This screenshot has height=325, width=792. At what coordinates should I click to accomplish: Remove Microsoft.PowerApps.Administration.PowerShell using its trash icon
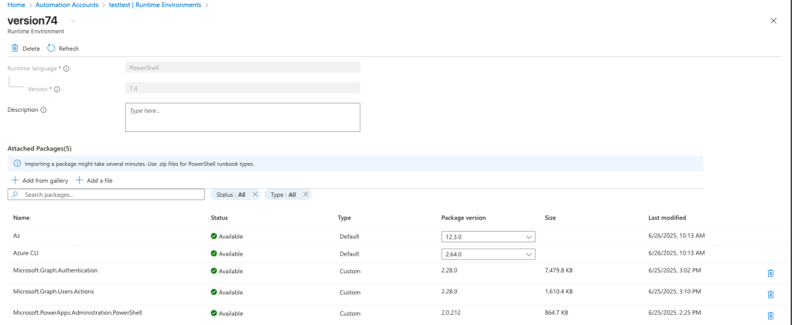coord(770,315)
